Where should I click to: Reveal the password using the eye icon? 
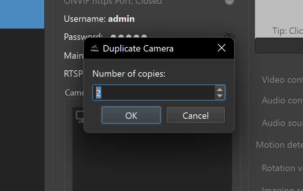pos(229,36)
